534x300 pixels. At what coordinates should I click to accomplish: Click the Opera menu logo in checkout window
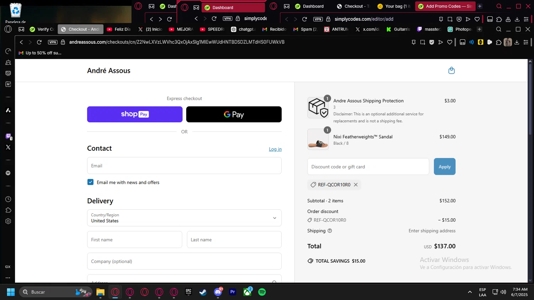click(8, 29)
